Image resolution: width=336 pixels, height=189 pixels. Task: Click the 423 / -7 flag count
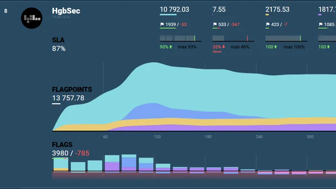[279, 24]
